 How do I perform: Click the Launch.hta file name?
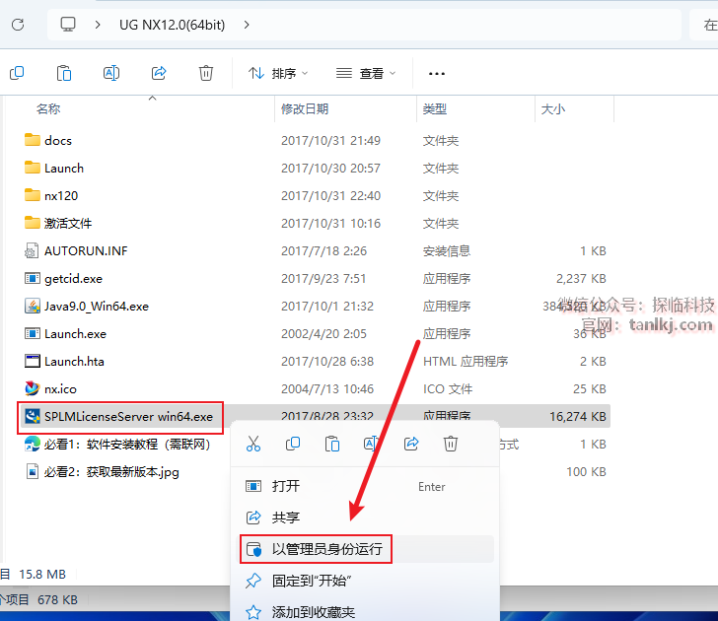point(74,362)
